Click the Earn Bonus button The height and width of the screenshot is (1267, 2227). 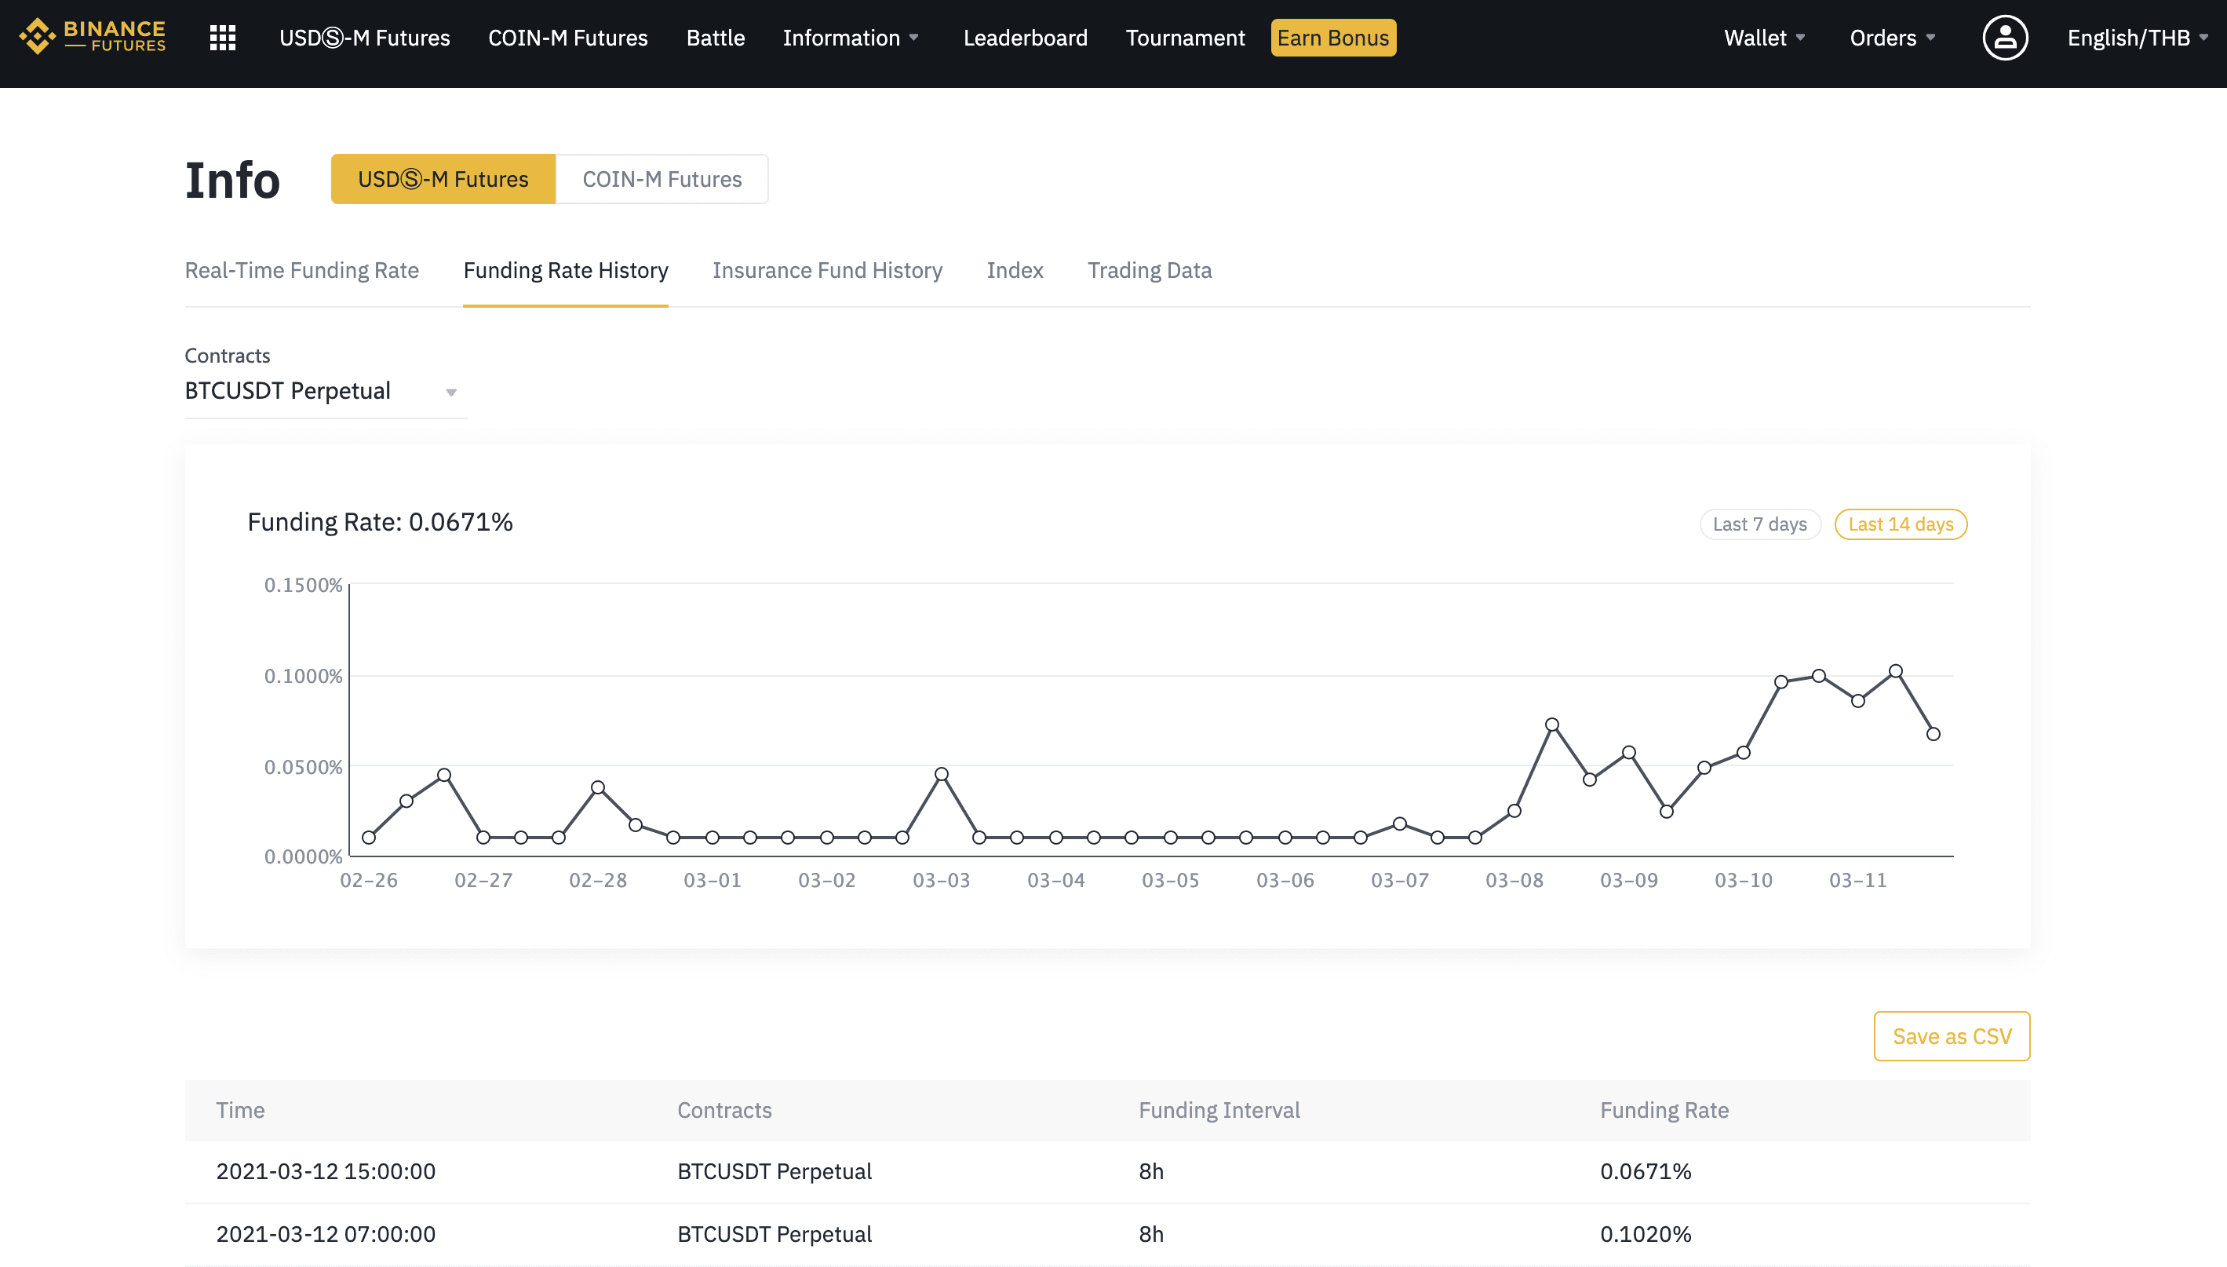click(x=1333, y=38)
